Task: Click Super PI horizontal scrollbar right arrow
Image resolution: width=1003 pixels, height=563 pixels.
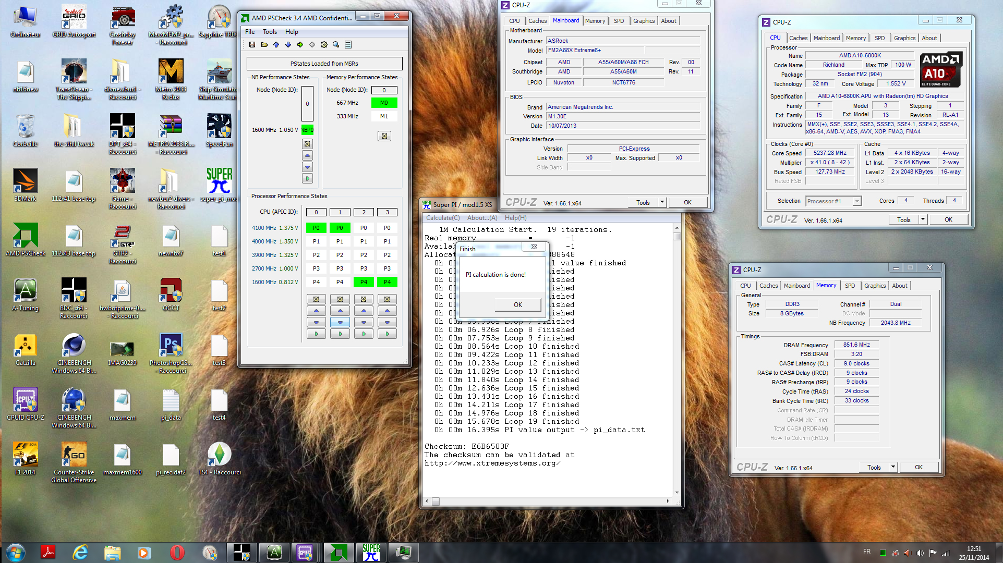Action: tap(668, 501)
